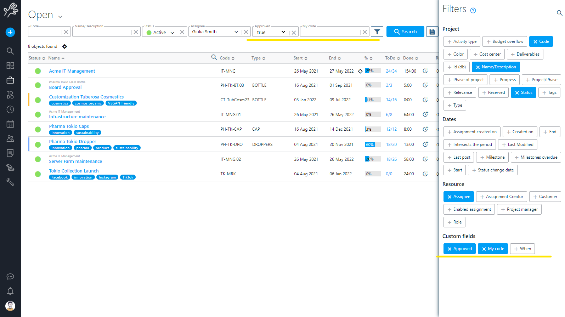Viewport: 565px width, 317px height.
Task: Expand the Open view title dropdown
Action: tap(60, 17)
